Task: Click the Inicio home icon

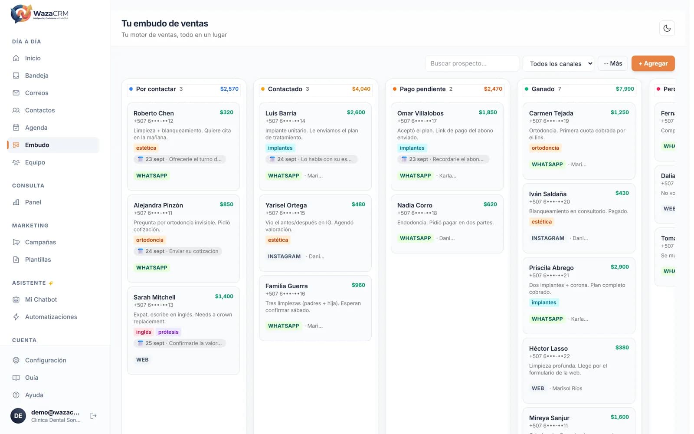Action: (x=16, y=58)
